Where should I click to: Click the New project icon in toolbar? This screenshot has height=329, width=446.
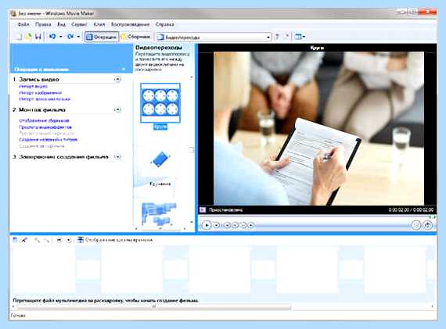[x=18, y=37]
